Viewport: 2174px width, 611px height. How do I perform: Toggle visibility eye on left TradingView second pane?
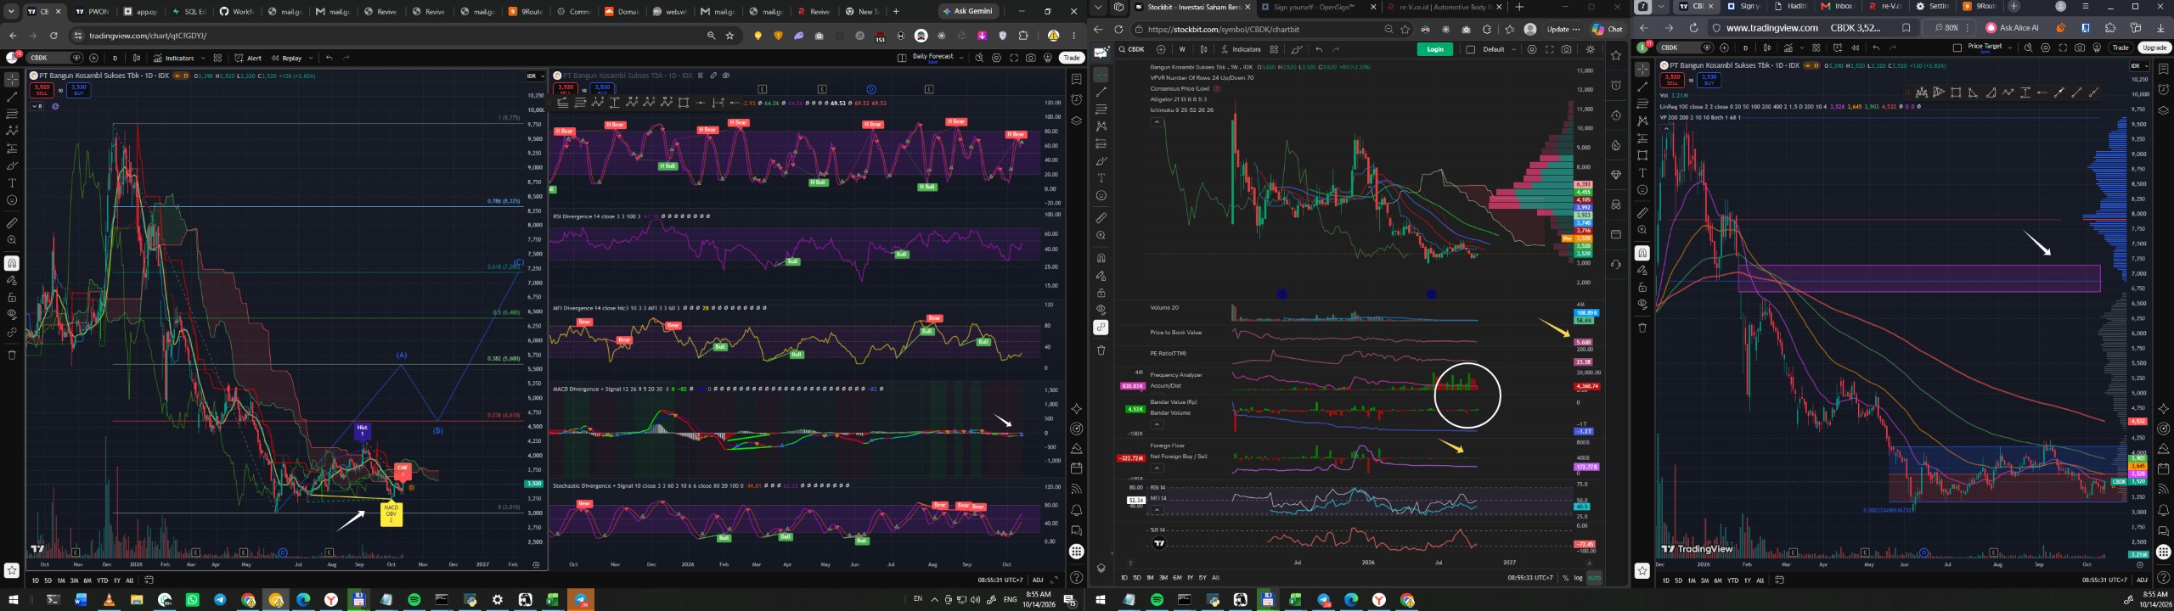[x=726, y=76]
